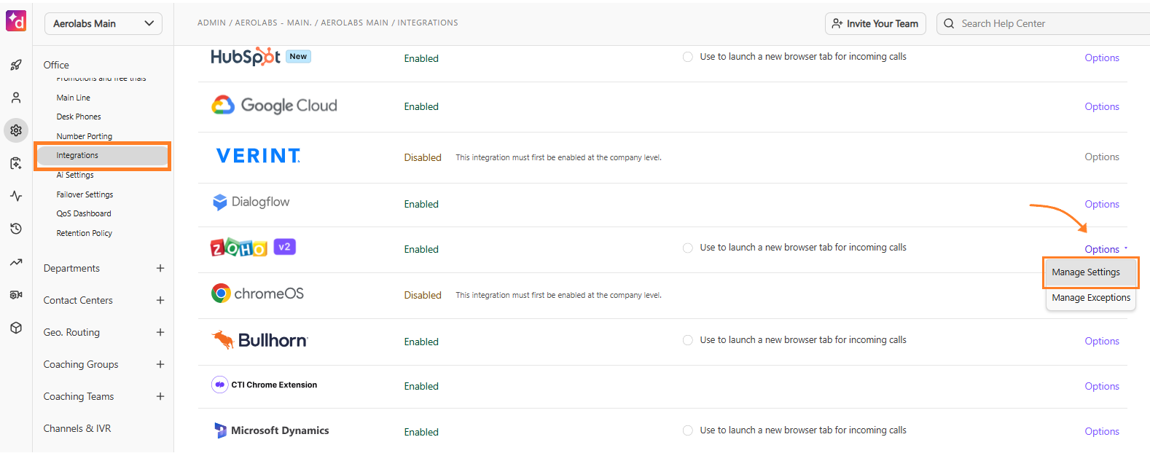Open Dialogflow Options link
The image size is (1150, 453).
pyautogui.click(x=1102, y=204)
